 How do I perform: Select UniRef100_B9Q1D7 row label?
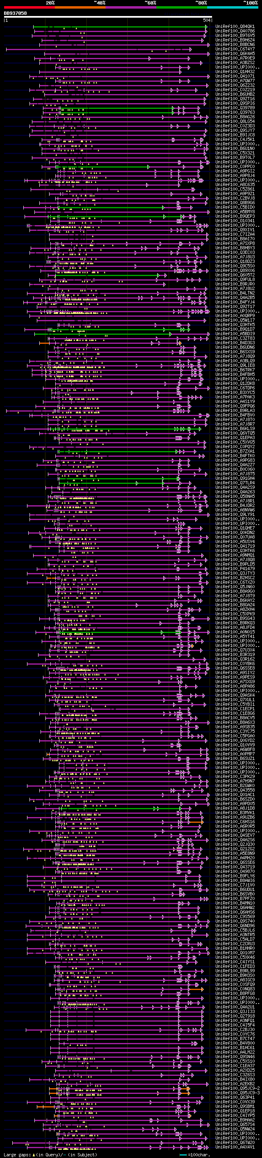[x=235, y=329]
